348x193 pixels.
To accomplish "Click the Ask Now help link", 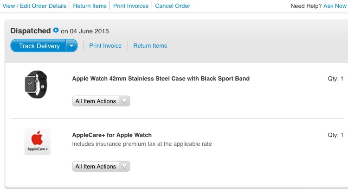I will pos(335,6).
